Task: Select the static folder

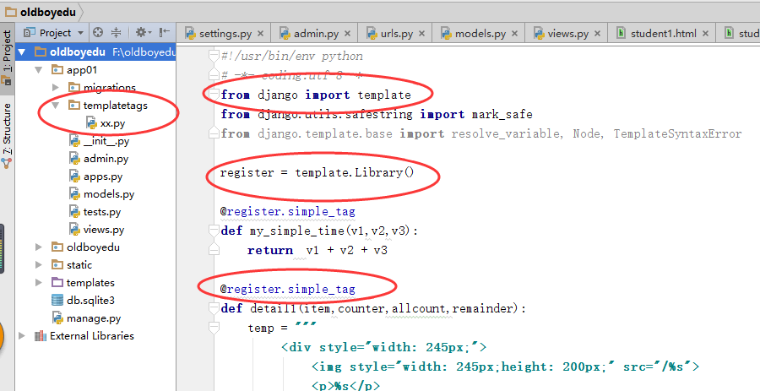Action: (x=79, y=264)
